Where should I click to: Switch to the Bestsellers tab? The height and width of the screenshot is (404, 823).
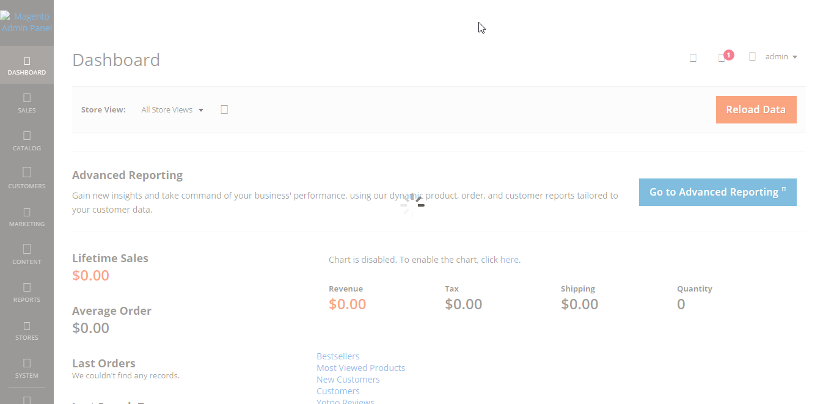click(x=338, y=356)
